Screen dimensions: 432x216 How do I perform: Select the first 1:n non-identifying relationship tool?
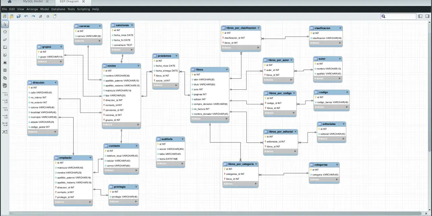pyautogui.click(x=6, y=101)
